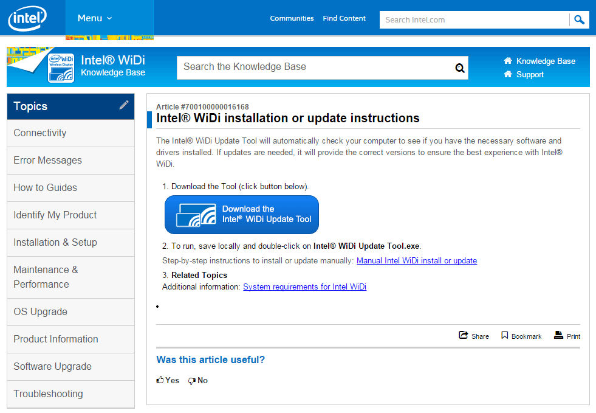Image resolution: width=596 pixels, height=413 pixels.
Task: Select the Connectivity topic
Action: (70, 133)
